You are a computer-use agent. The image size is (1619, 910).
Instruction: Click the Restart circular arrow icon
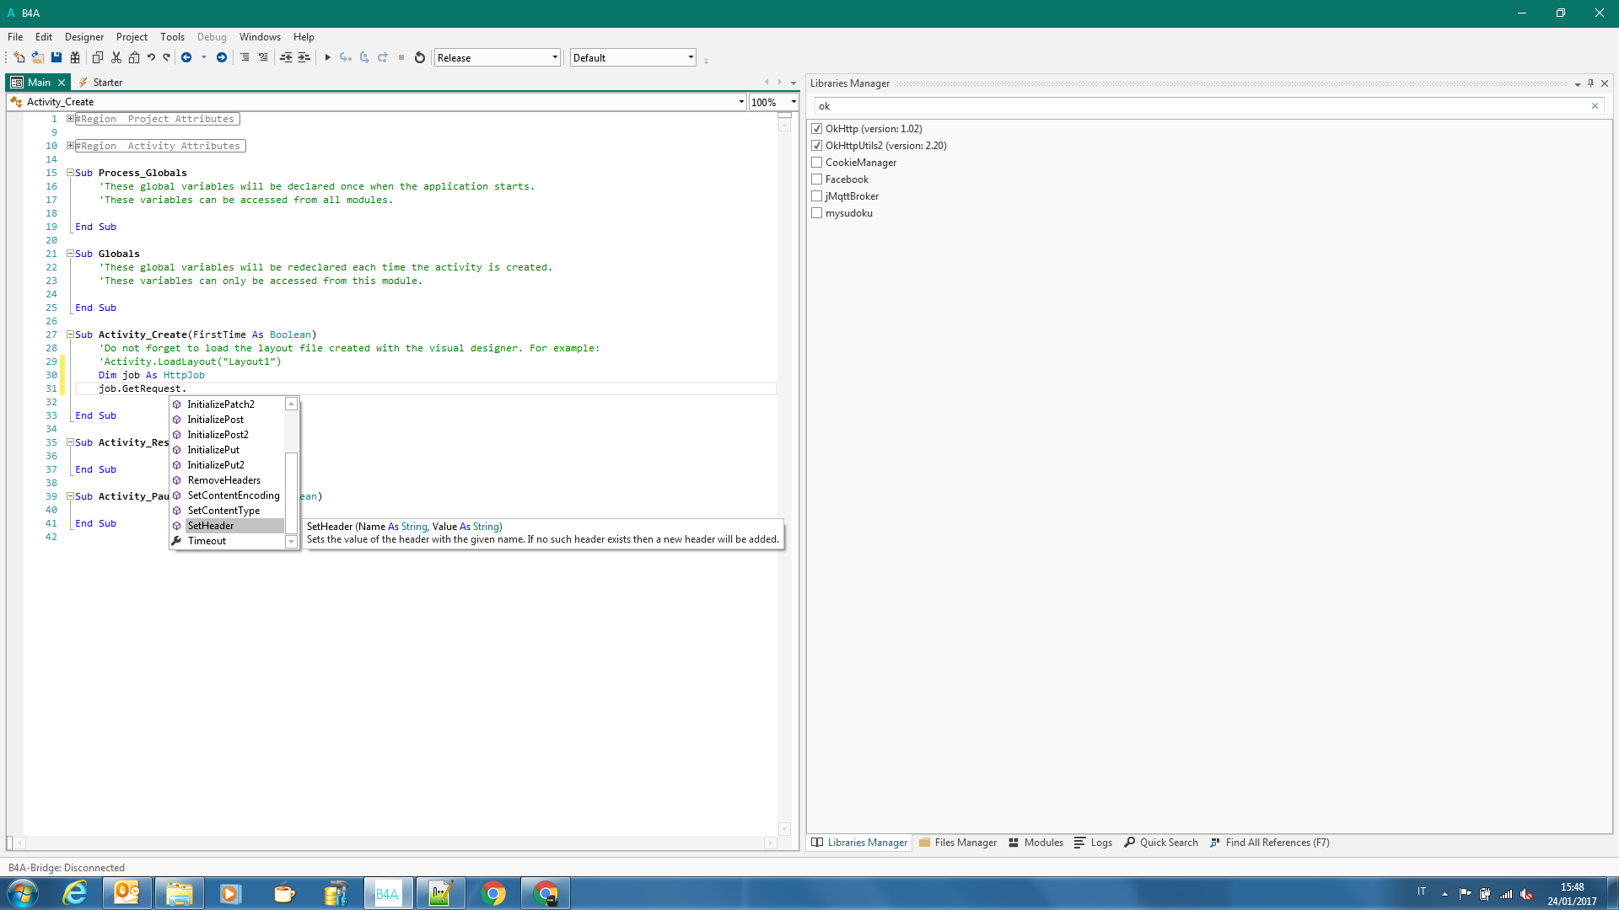tap(420, 57)
